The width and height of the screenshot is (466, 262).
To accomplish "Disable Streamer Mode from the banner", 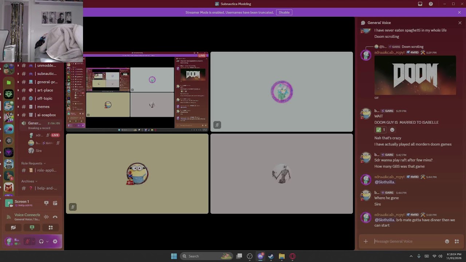I will tap(284, 12).
